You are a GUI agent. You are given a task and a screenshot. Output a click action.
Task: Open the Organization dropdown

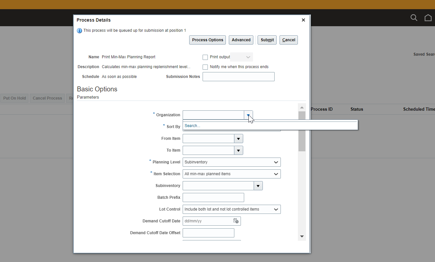pyautogui.click(x=248, y=115)
